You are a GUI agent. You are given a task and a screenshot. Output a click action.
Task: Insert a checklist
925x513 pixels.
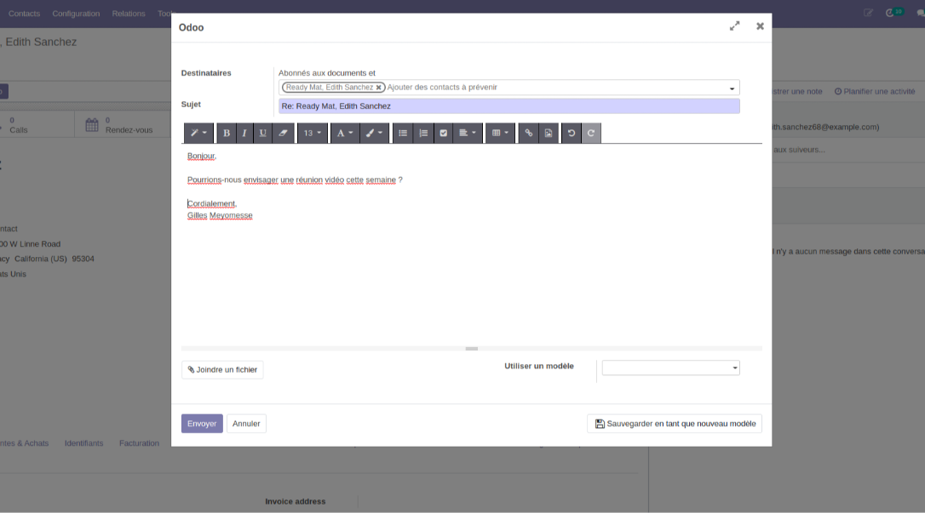444,133
